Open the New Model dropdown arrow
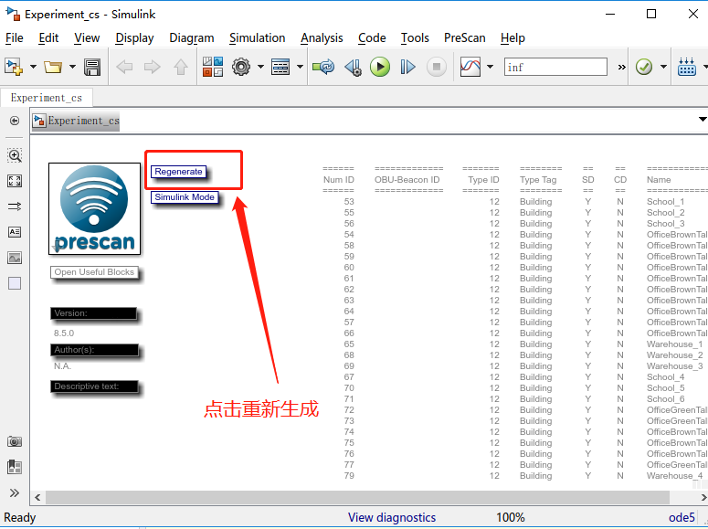 [x=33, y=67]
